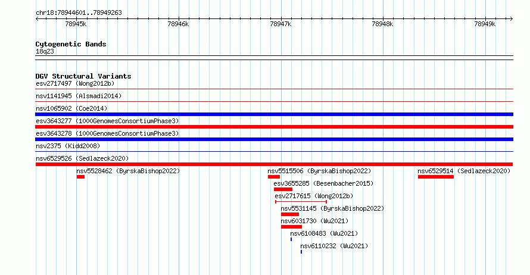
Task: Click the esv2717615 (Wong2012b) label
Action: pos(314,196)
